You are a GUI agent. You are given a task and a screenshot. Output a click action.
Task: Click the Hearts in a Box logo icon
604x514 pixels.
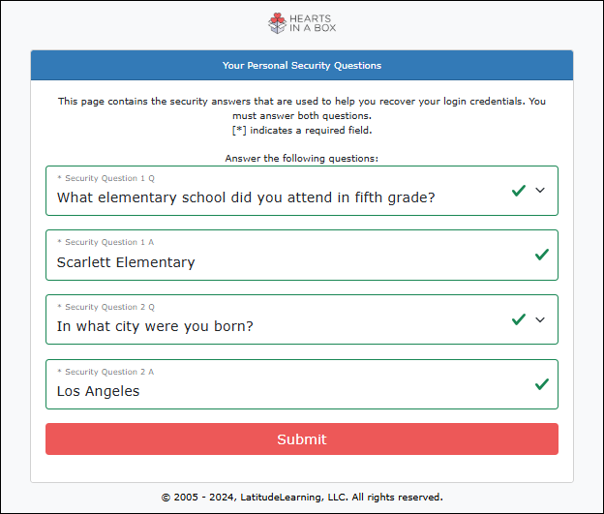(278, 22)
